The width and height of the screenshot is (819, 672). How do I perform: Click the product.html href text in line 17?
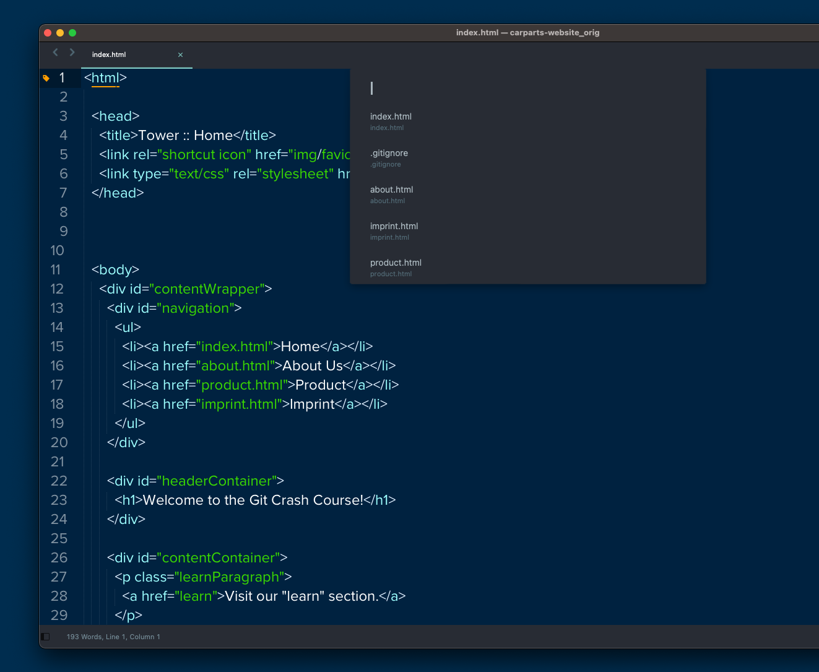click(x=242, y=385)
